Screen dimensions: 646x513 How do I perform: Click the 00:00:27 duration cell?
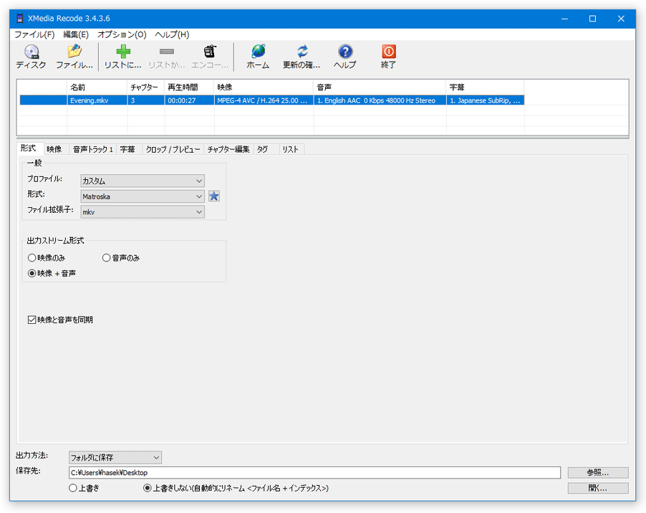[x=189, y=100]
